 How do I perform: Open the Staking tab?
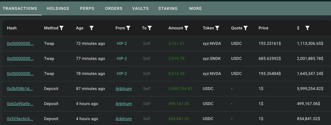click(x=168, y=9)
